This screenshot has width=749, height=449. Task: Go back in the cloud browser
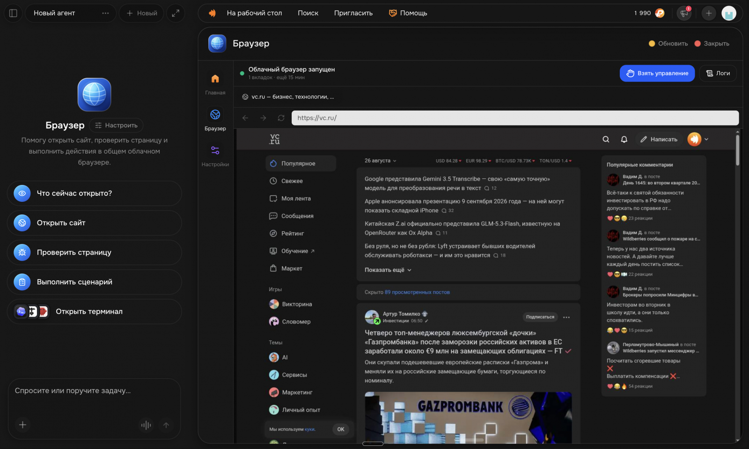click(x=245, y=118)
